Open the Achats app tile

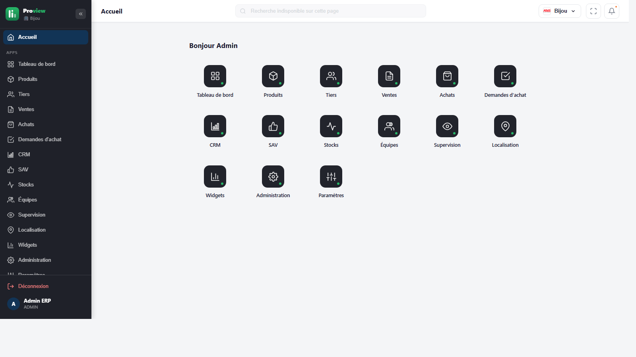[447, 76]
